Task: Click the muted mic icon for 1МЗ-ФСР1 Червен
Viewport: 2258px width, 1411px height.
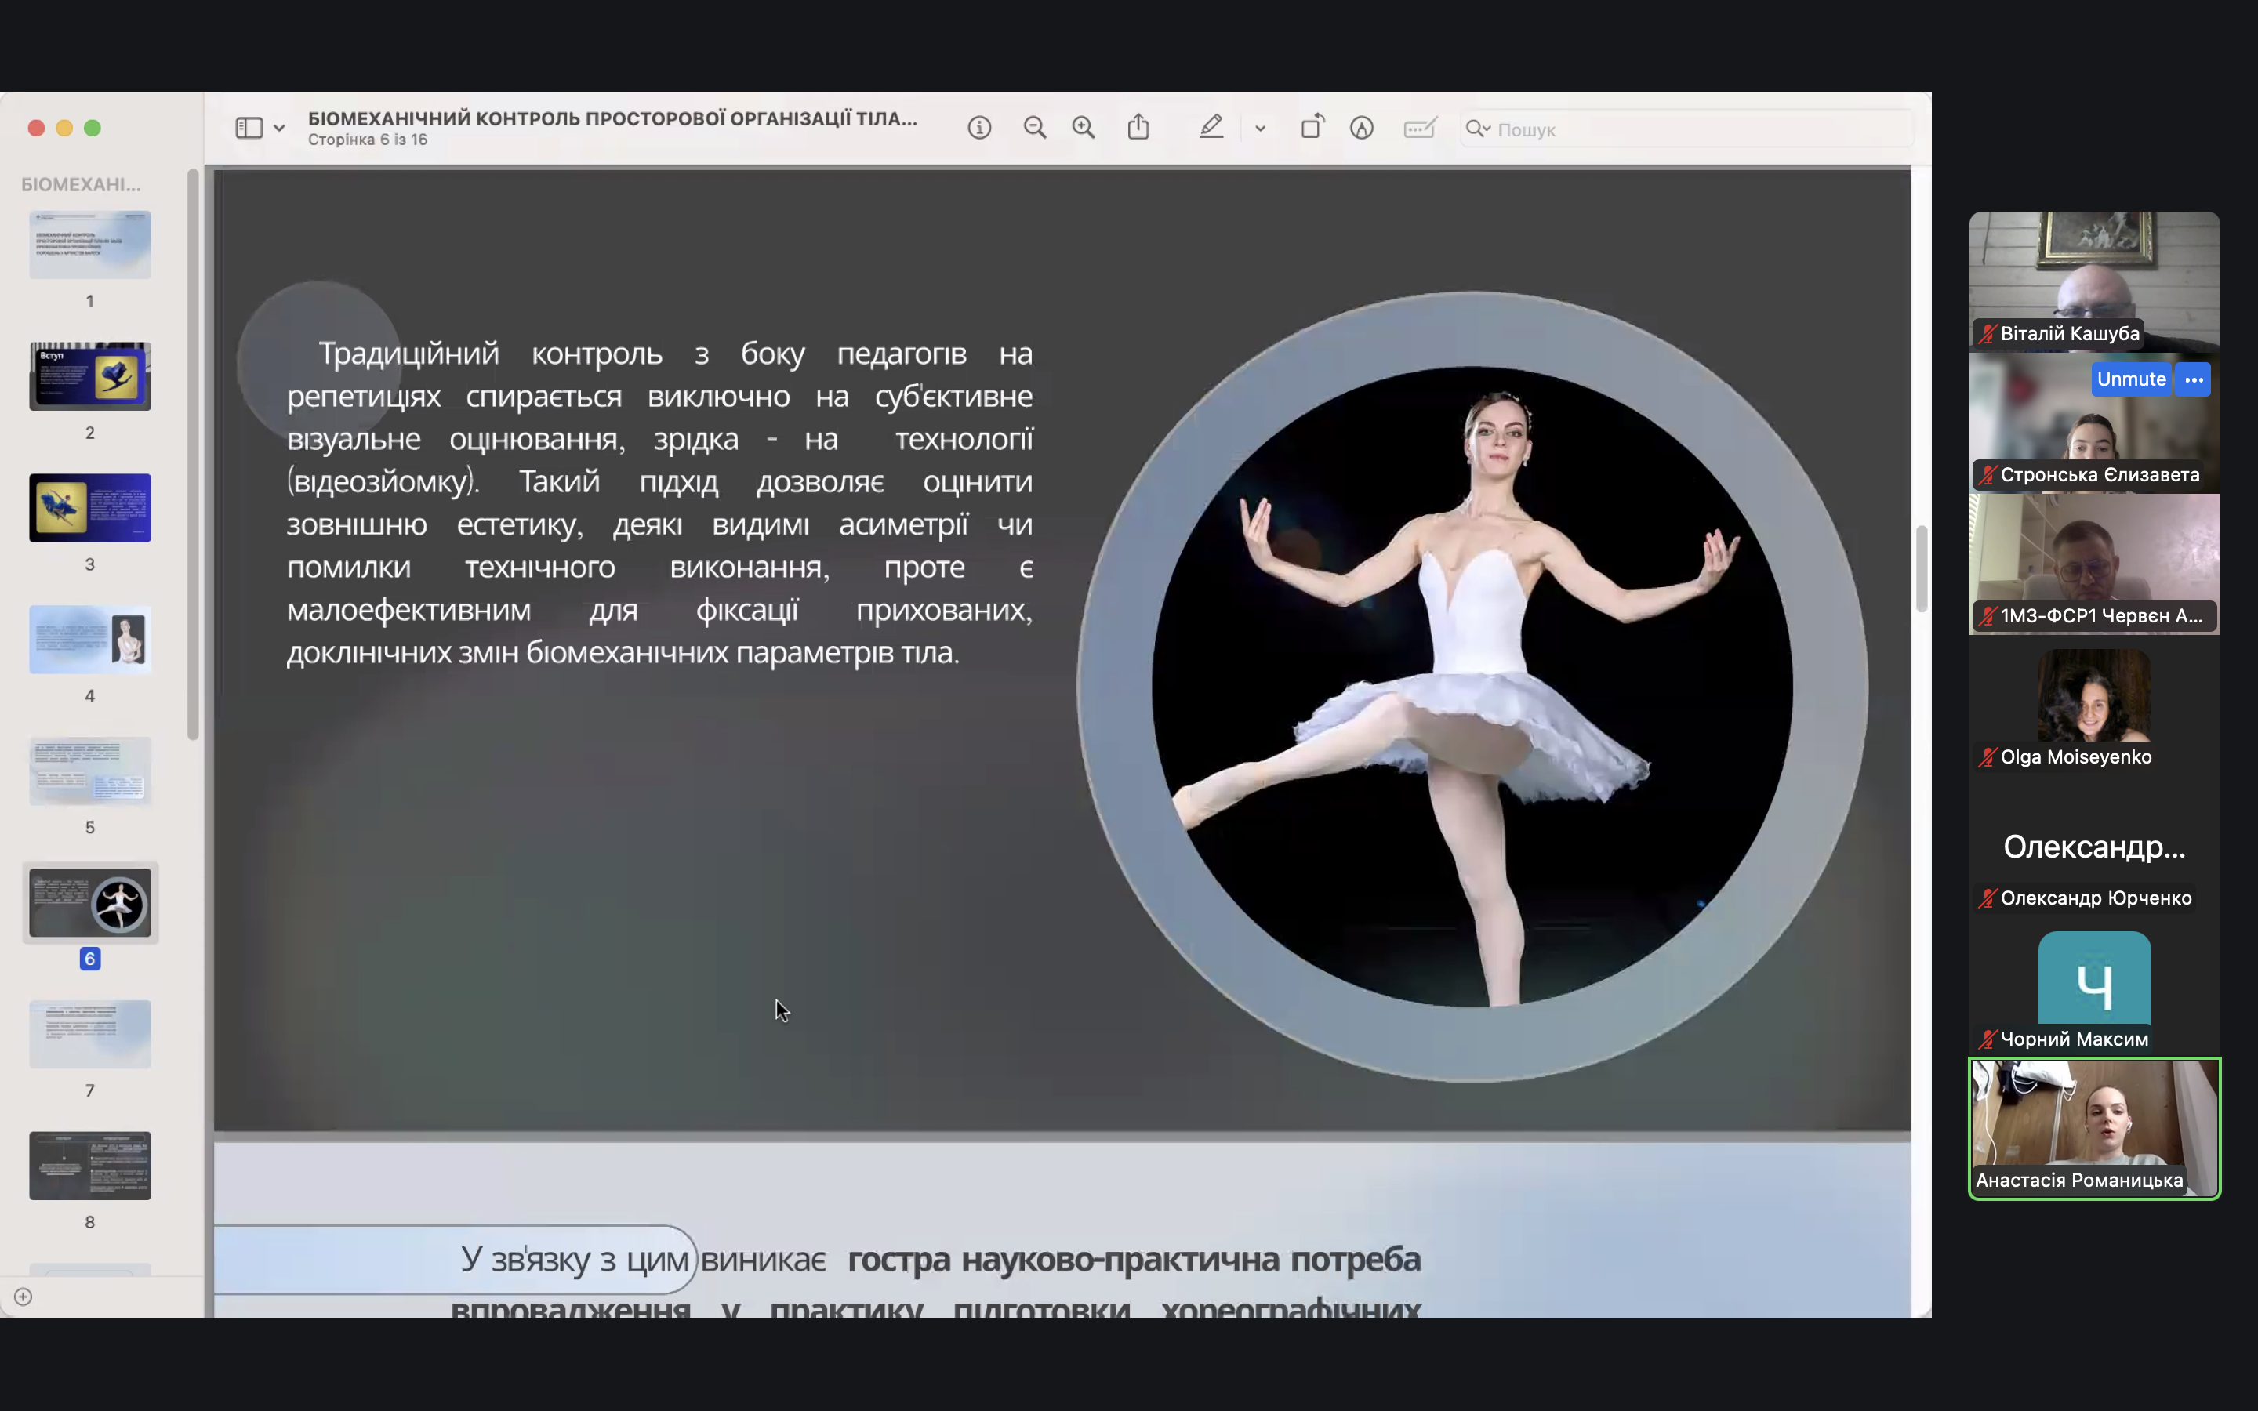Action: coord(1988,616)
